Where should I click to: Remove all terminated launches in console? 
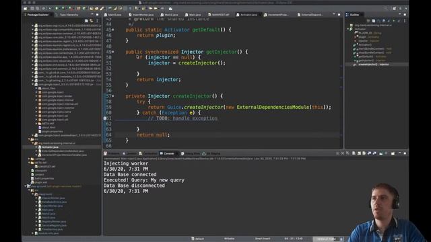[x=347, y=153]
